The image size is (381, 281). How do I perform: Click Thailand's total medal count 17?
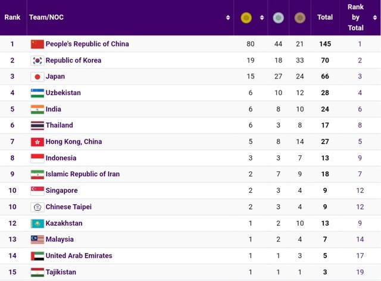click(325, 126)
